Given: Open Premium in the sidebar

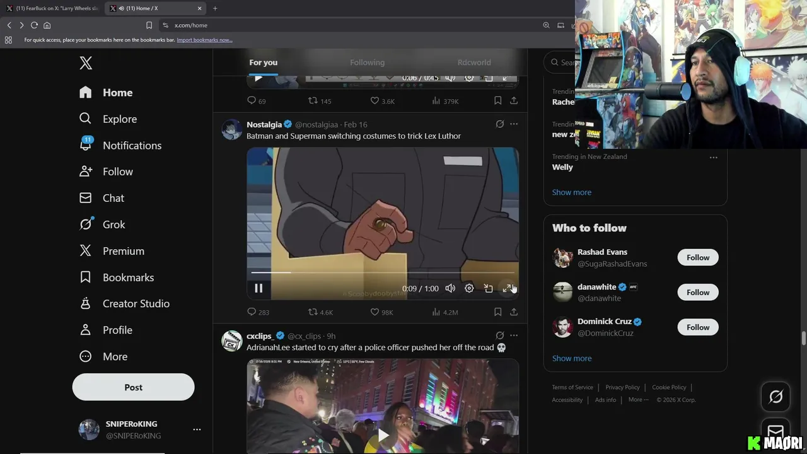Looking at the screenshot, I should (x=112, y=251).
